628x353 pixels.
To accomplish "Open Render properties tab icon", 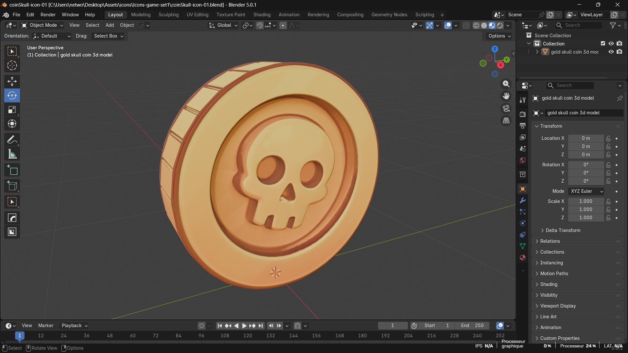I will (523, 114).
